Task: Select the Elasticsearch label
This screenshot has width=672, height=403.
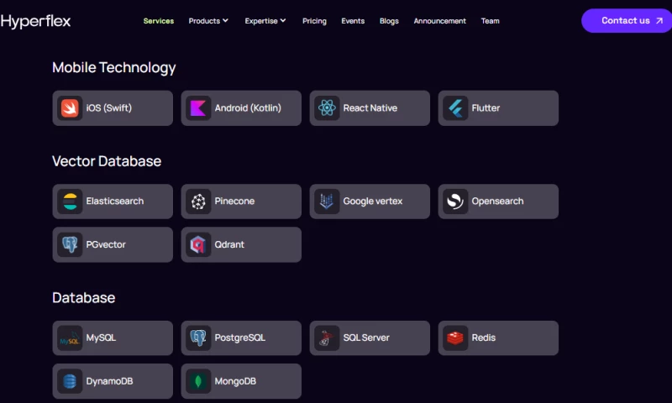Action: point(115,201)
